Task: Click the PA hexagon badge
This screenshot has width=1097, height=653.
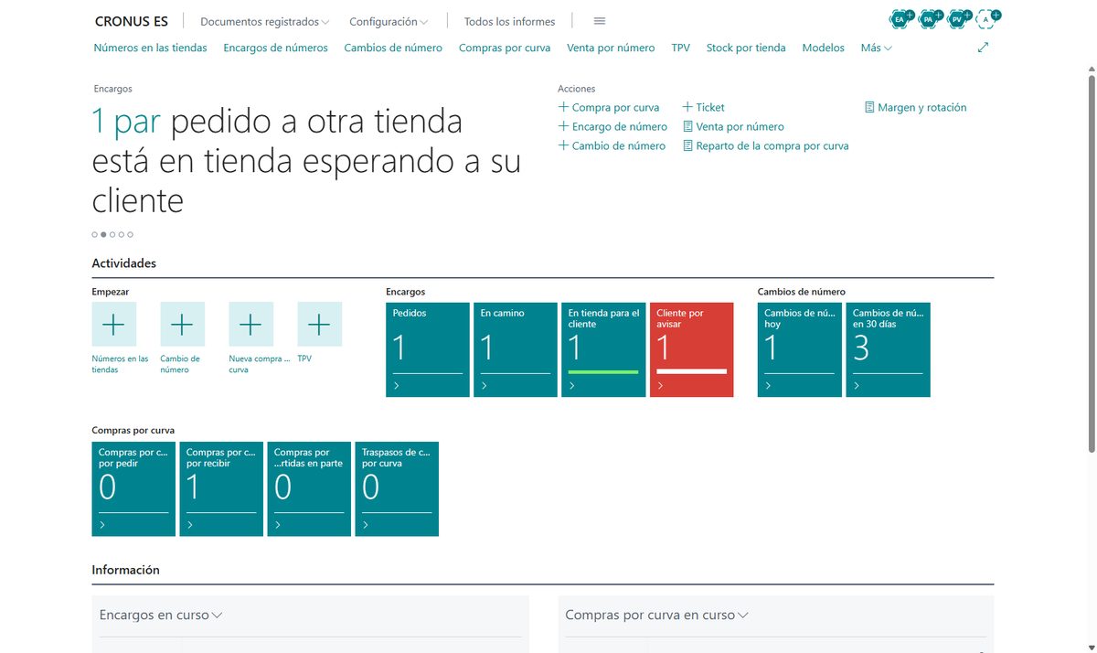Action: click(928, 18)
